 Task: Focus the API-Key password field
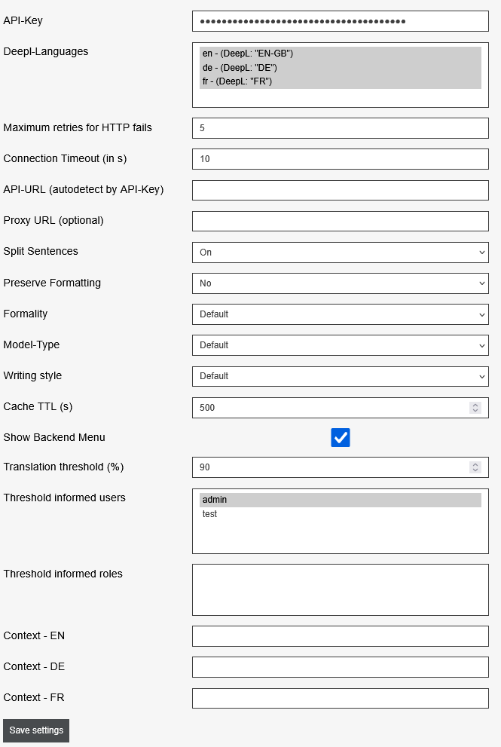340,22
